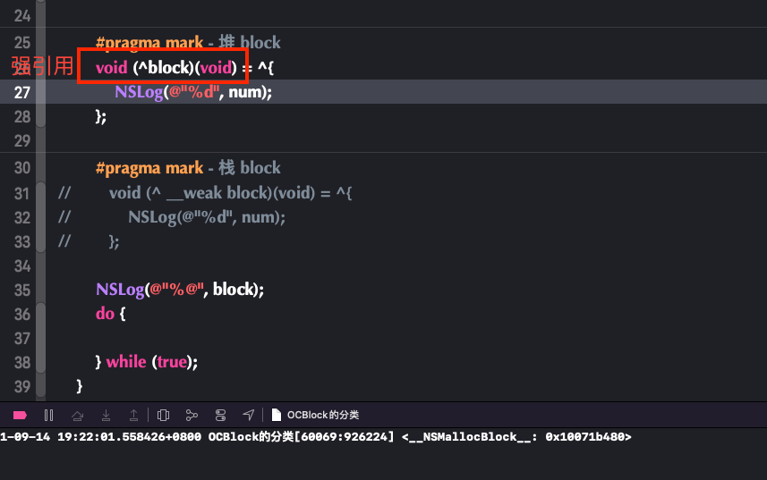The width and height of the screenshot is (767, 480).
Task: Add a breakpoint on line number 27
Action: tap(22, 92)
